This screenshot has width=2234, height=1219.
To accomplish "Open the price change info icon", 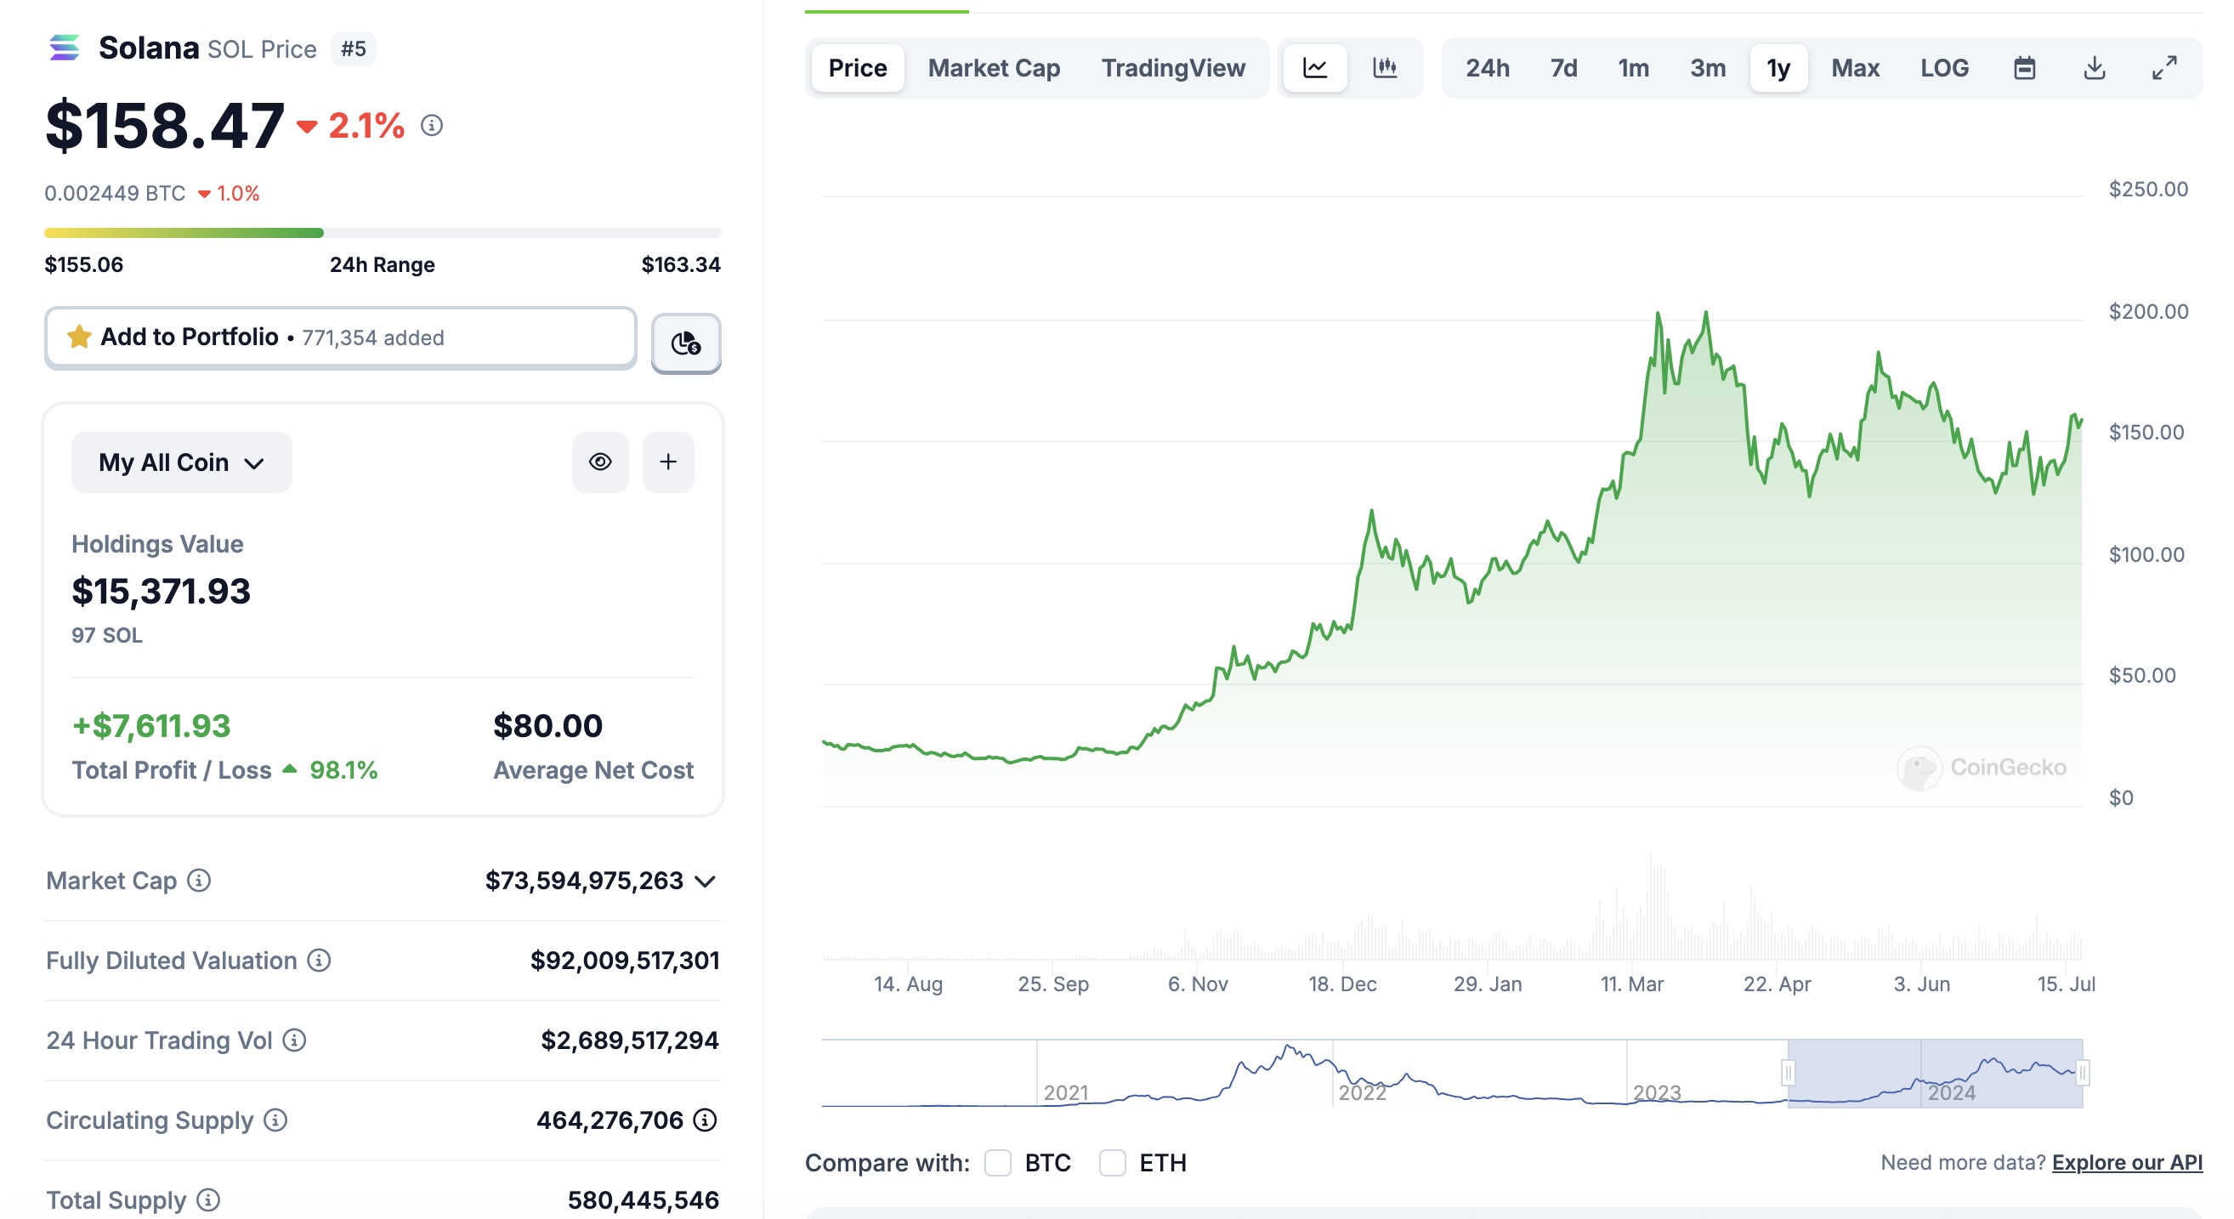I will [x=432, y=126].
